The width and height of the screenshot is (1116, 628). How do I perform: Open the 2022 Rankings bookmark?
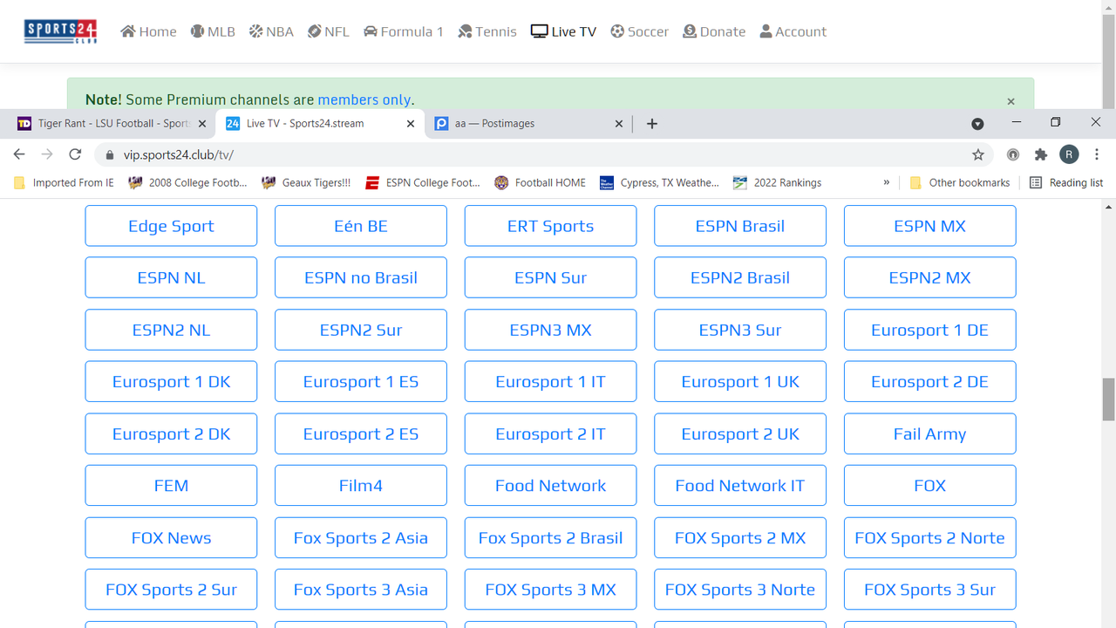coord(778,183)
